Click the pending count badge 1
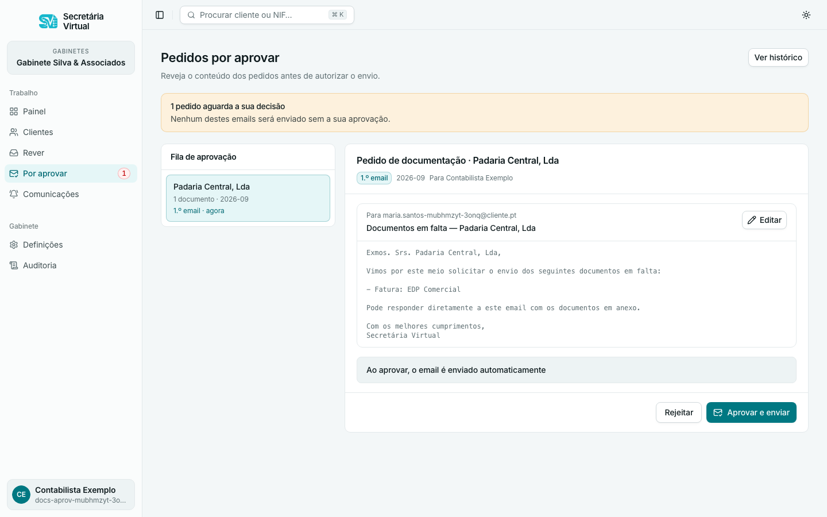Screen dimensions: 827x517 124,173
